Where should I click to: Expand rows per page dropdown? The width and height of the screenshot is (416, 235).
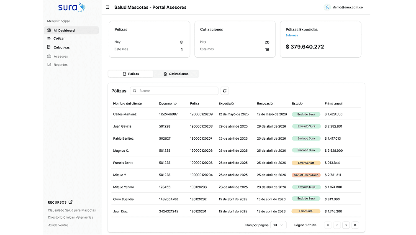coord(278,225)
